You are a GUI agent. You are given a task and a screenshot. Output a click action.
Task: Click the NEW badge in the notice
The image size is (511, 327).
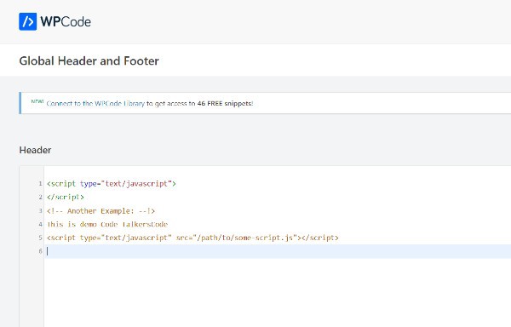click(37, 101)
